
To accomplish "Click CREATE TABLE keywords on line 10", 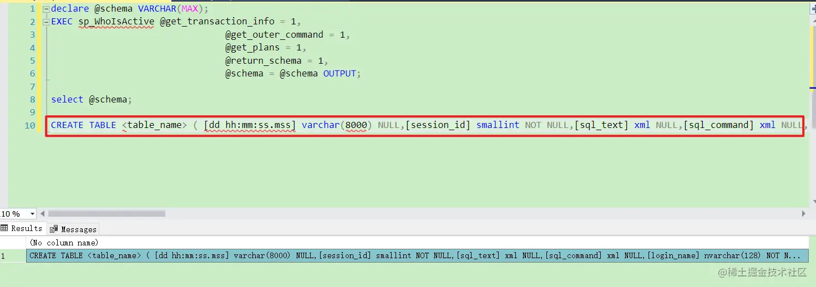I will click(83, 125).
